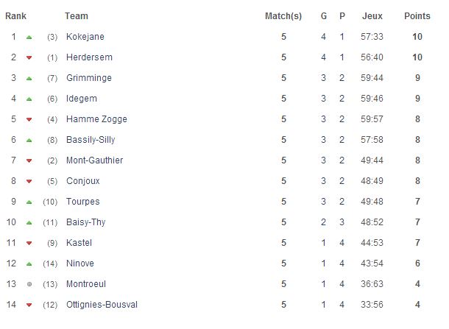This screenshot has height=329, width=449.
Task: Click the red down arrow beside Ottignies-Bousval
Action: [x=29, y=305]
